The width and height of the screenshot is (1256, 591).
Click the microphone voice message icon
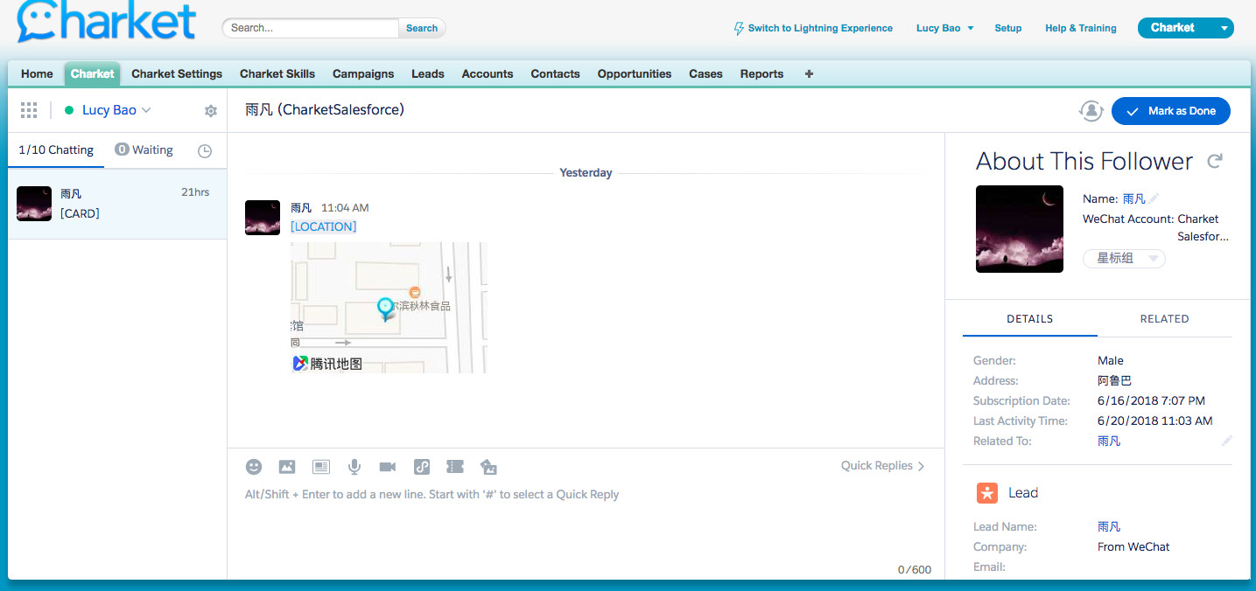tap(354, 467)
